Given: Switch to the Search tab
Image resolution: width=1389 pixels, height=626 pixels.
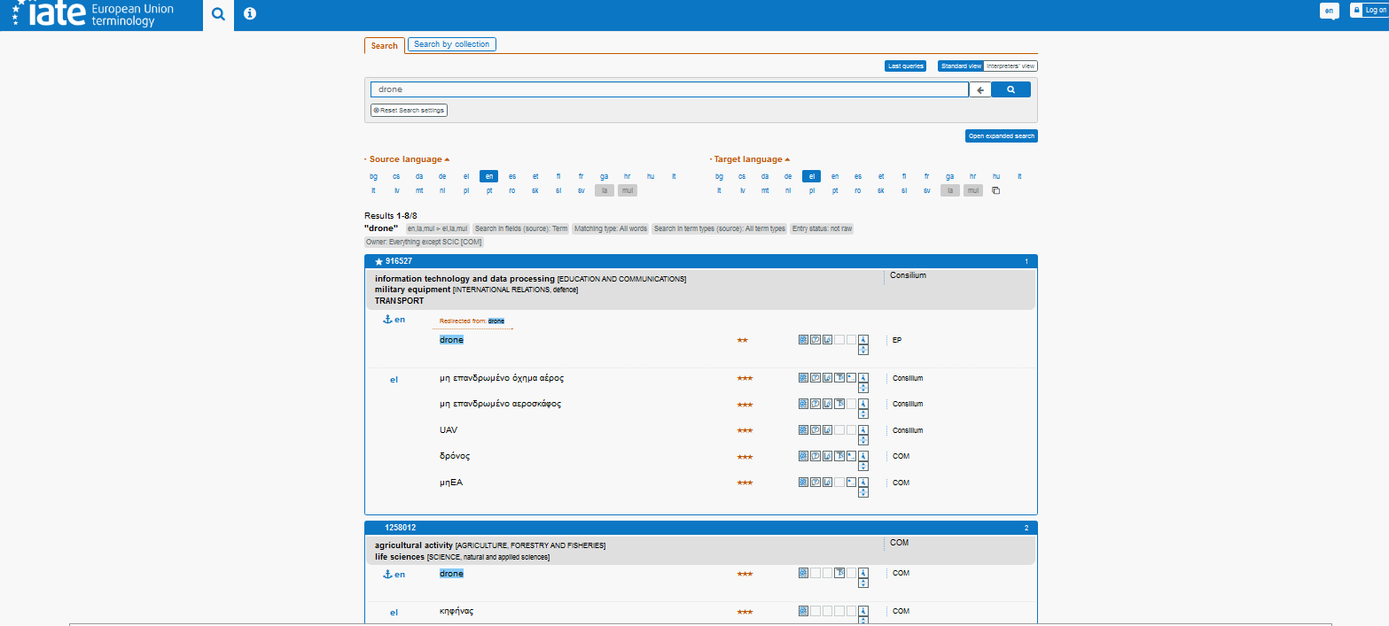Looking at the screenshot, I should click(x=385, y=45).
